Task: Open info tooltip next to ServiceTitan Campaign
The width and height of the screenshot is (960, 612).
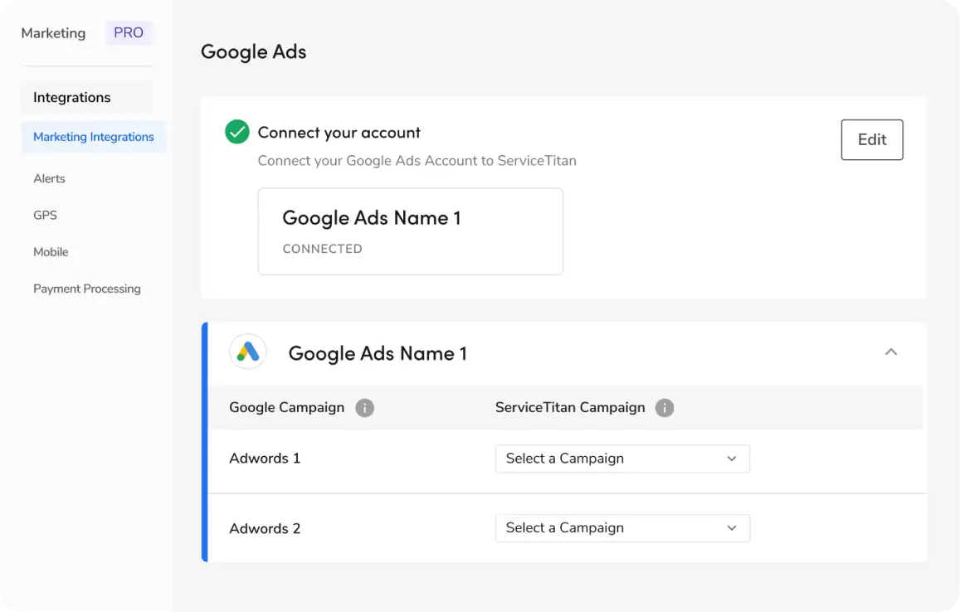Action: click(x=665, y=408)
